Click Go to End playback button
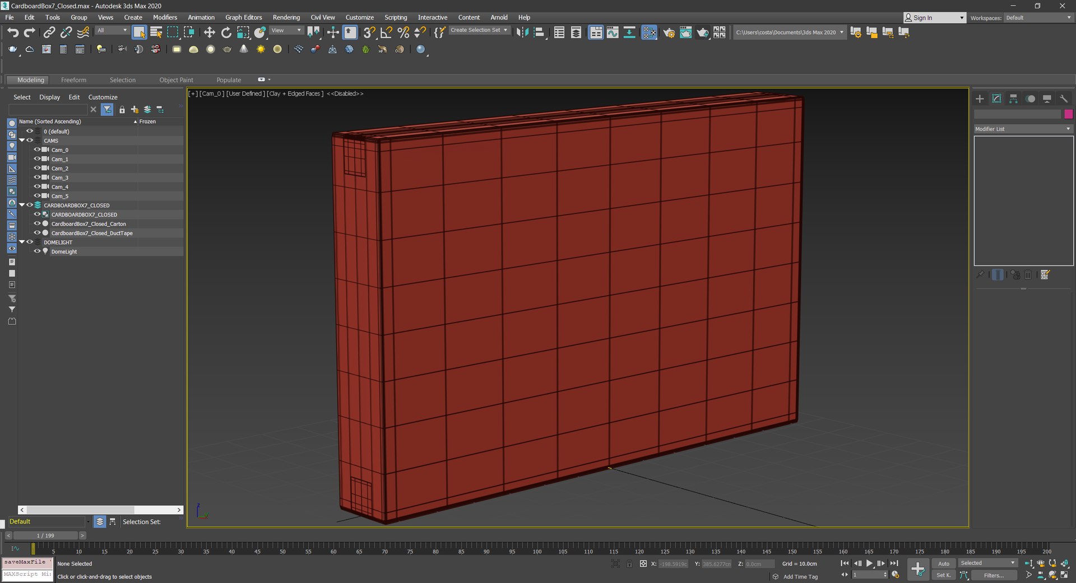The image size is (1076, 583). tap(894, 563)
